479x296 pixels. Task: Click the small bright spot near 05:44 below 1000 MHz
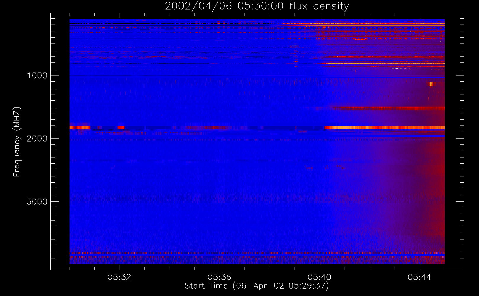point(431,84)
